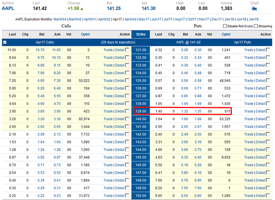The image size is (275, 200).
Task: Click put ask 2.07 at 141.00
Action: [198, 127]
